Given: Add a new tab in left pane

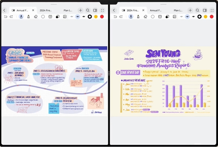Looking at the screenshot, I should (x=80, y=10).
